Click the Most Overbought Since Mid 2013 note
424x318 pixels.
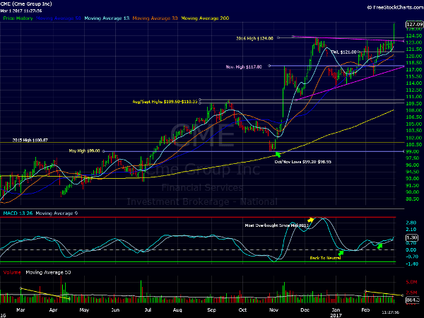coord(276,225)
